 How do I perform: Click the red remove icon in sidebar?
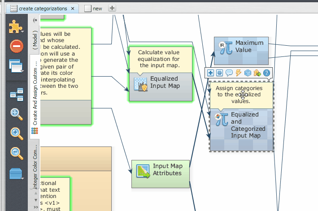(x=16, y=46)
